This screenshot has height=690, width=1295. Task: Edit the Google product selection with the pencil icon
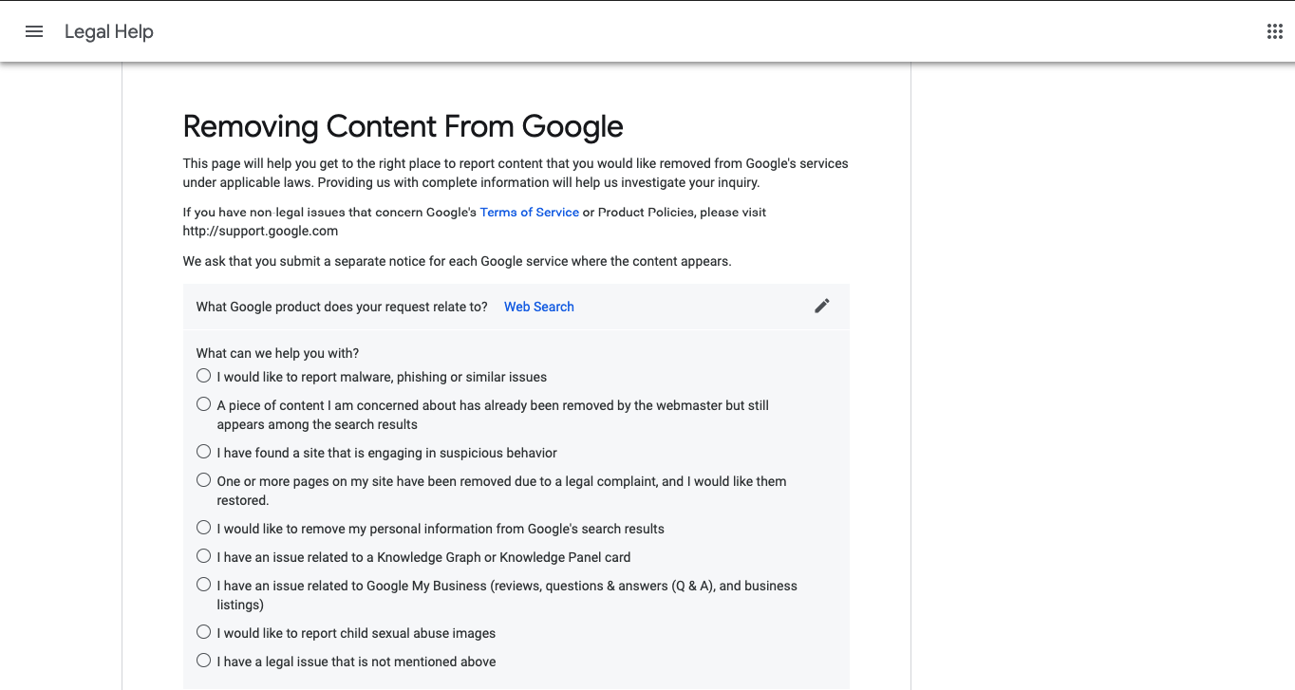tap(822, 306)
